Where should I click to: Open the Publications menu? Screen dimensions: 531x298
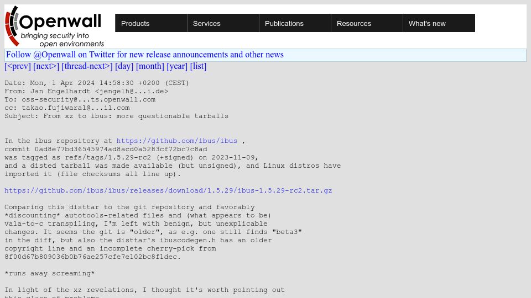(295, 23)
